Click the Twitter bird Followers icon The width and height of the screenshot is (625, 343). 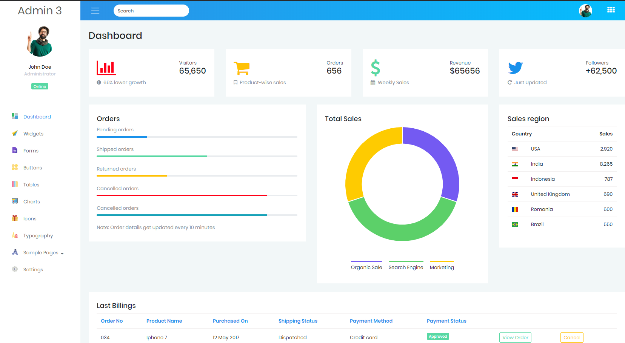pos(515,68)
